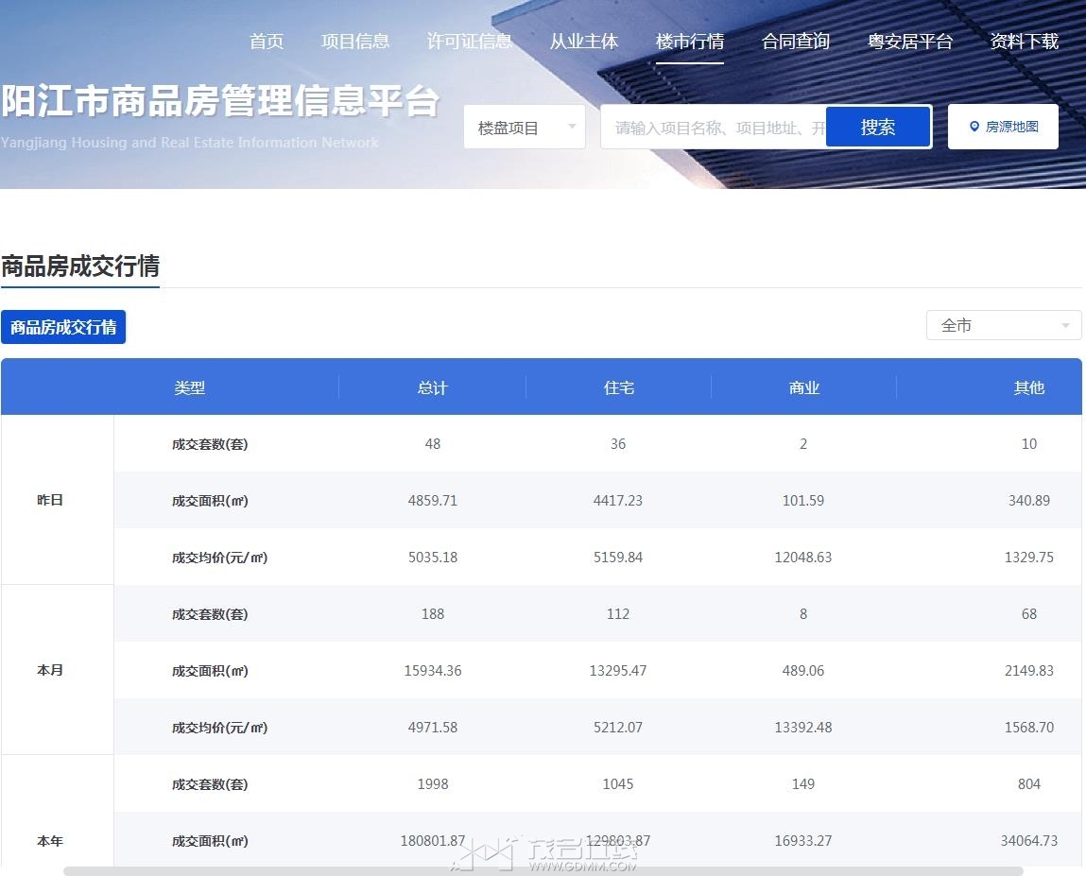The image size is (1086, 876).
Task: Click the 其他 column header
Action: click(x=1029, y=387)
